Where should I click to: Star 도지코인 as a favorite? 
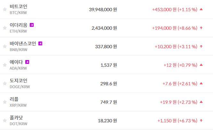pos(4,84)
